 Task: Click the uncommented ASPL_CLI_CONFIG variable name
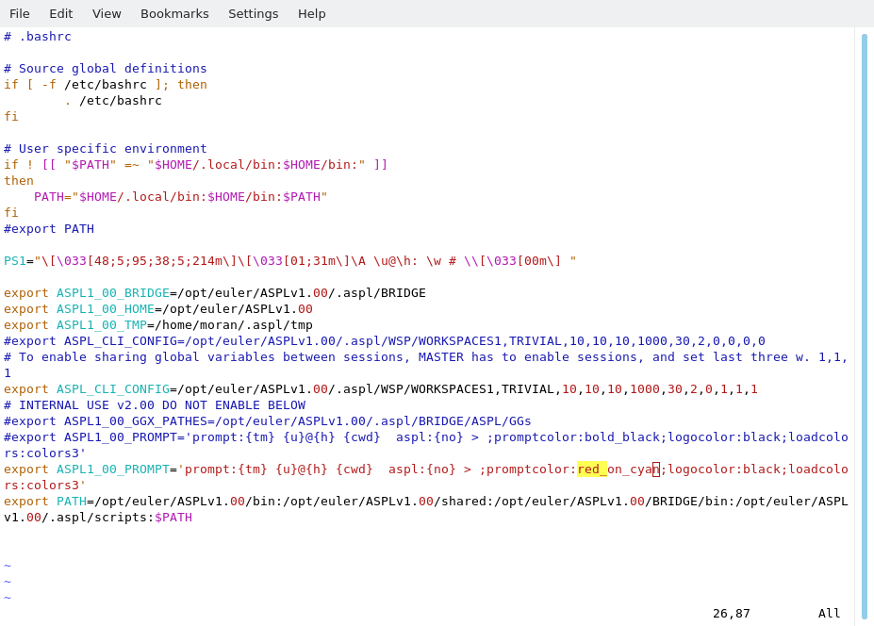coord(113,389)
